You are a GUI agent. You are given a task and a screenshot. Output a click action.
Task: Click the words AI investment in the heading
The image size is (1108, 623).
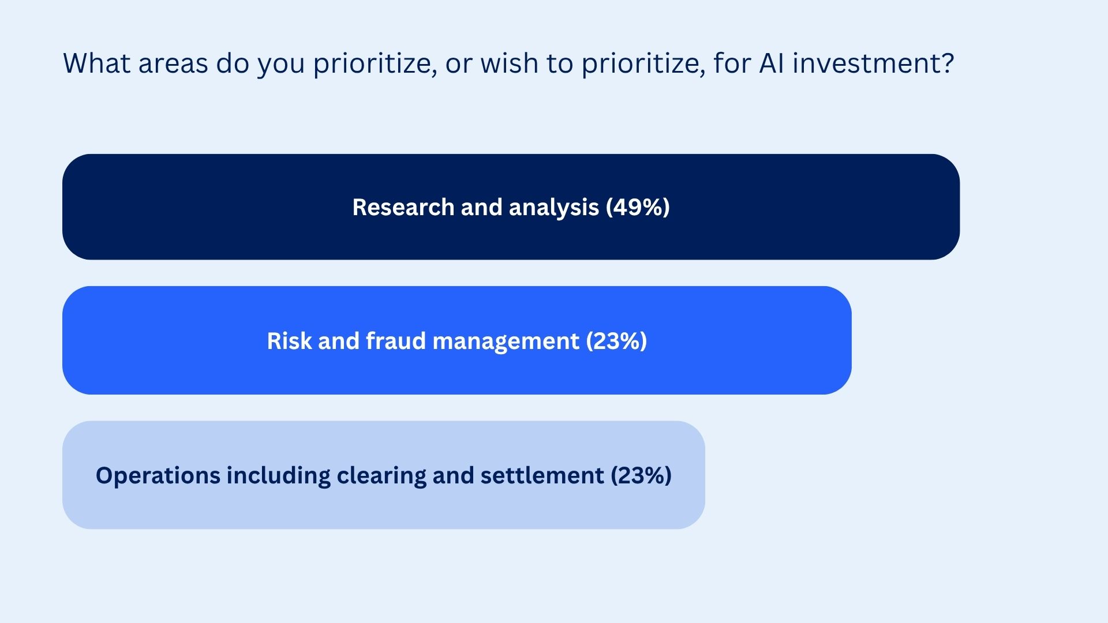(x=856, y=63)
